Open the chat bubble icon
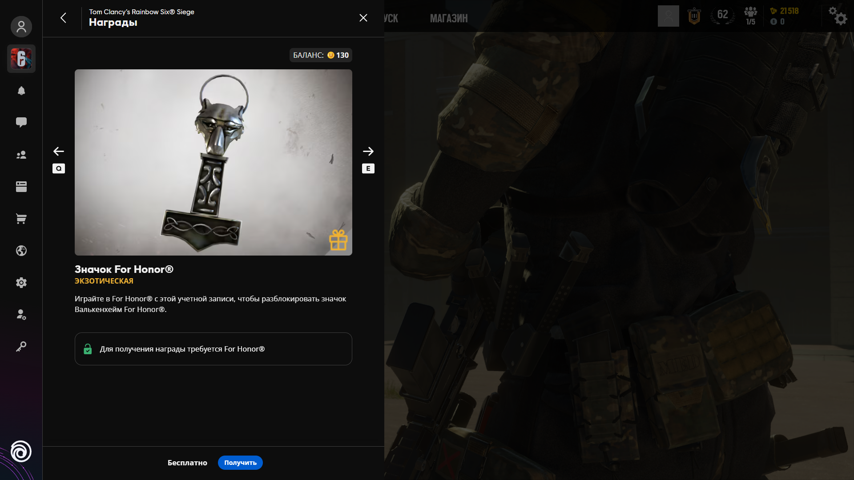854x480 pixels. coord(21,122)
